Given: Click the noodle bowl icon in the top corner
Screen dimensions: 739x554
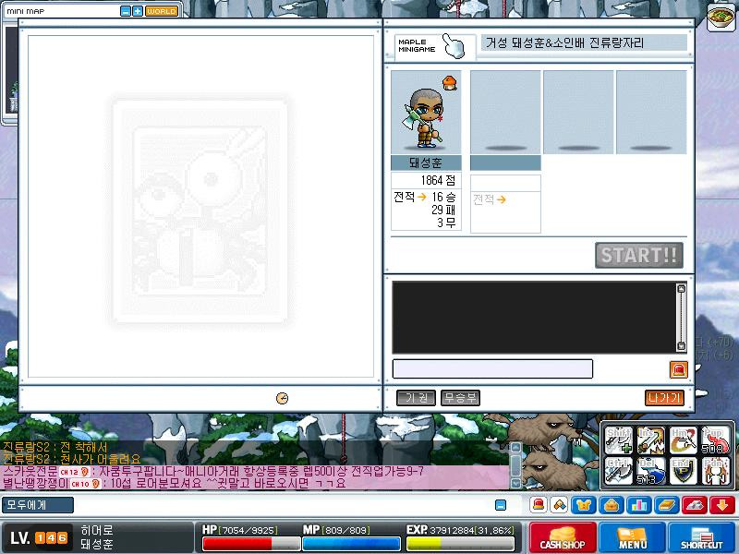Looking at the screenshot, I should coord(721,18).
